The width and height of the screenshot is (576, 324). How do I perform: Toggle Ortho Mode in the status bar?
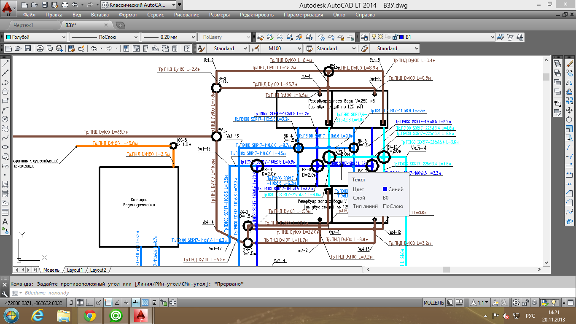pos(89,302)
